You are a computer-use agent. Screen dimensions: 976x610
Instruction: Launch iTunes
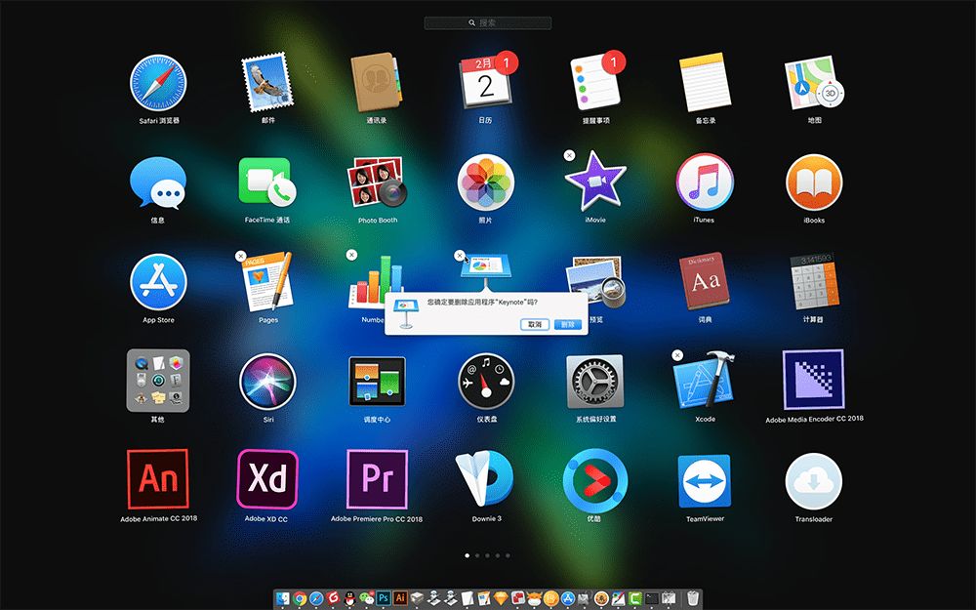tap(705, 183)
